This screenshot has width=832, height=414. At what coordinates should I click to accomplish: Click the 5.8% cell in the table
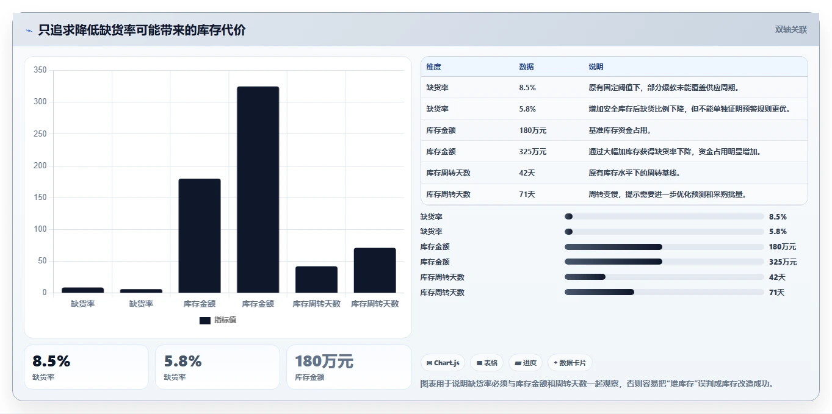527,109
